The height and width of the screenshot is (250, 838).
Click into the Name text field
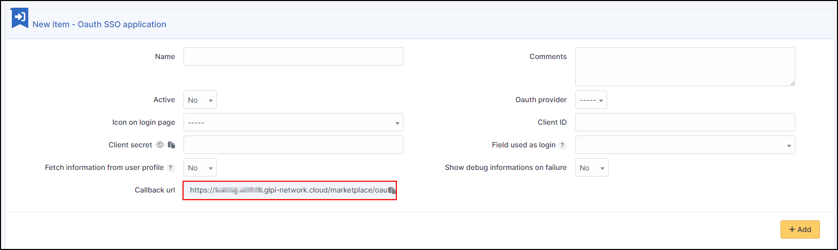tap(293, 56)
